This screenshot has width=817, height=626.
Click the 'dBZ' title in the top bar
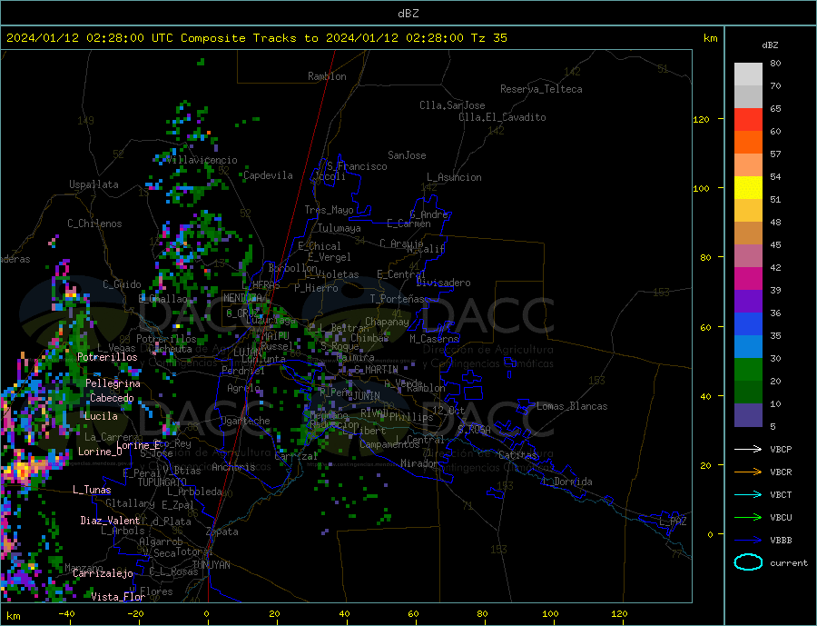(408, 14)
